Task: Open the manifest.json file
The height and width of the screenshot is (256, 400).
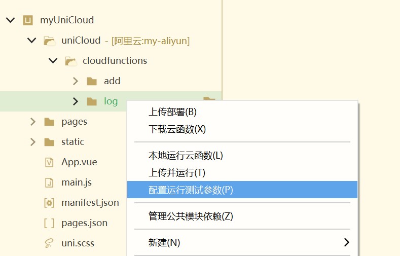Action: [90, 203]
